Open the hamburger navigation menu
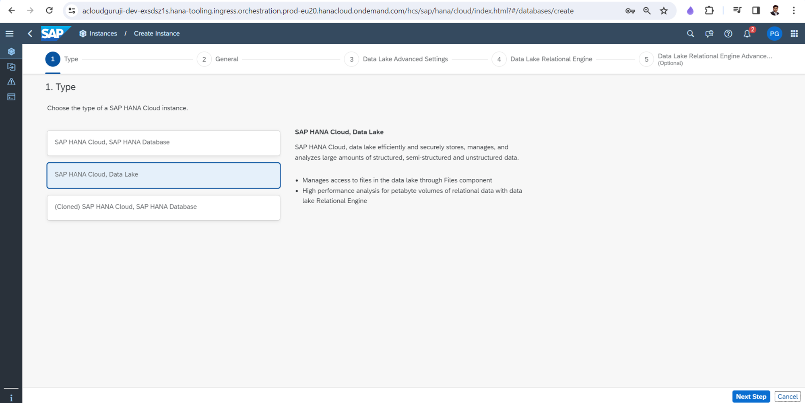Viewport: 805px width, 403px height. click(10, 34)
